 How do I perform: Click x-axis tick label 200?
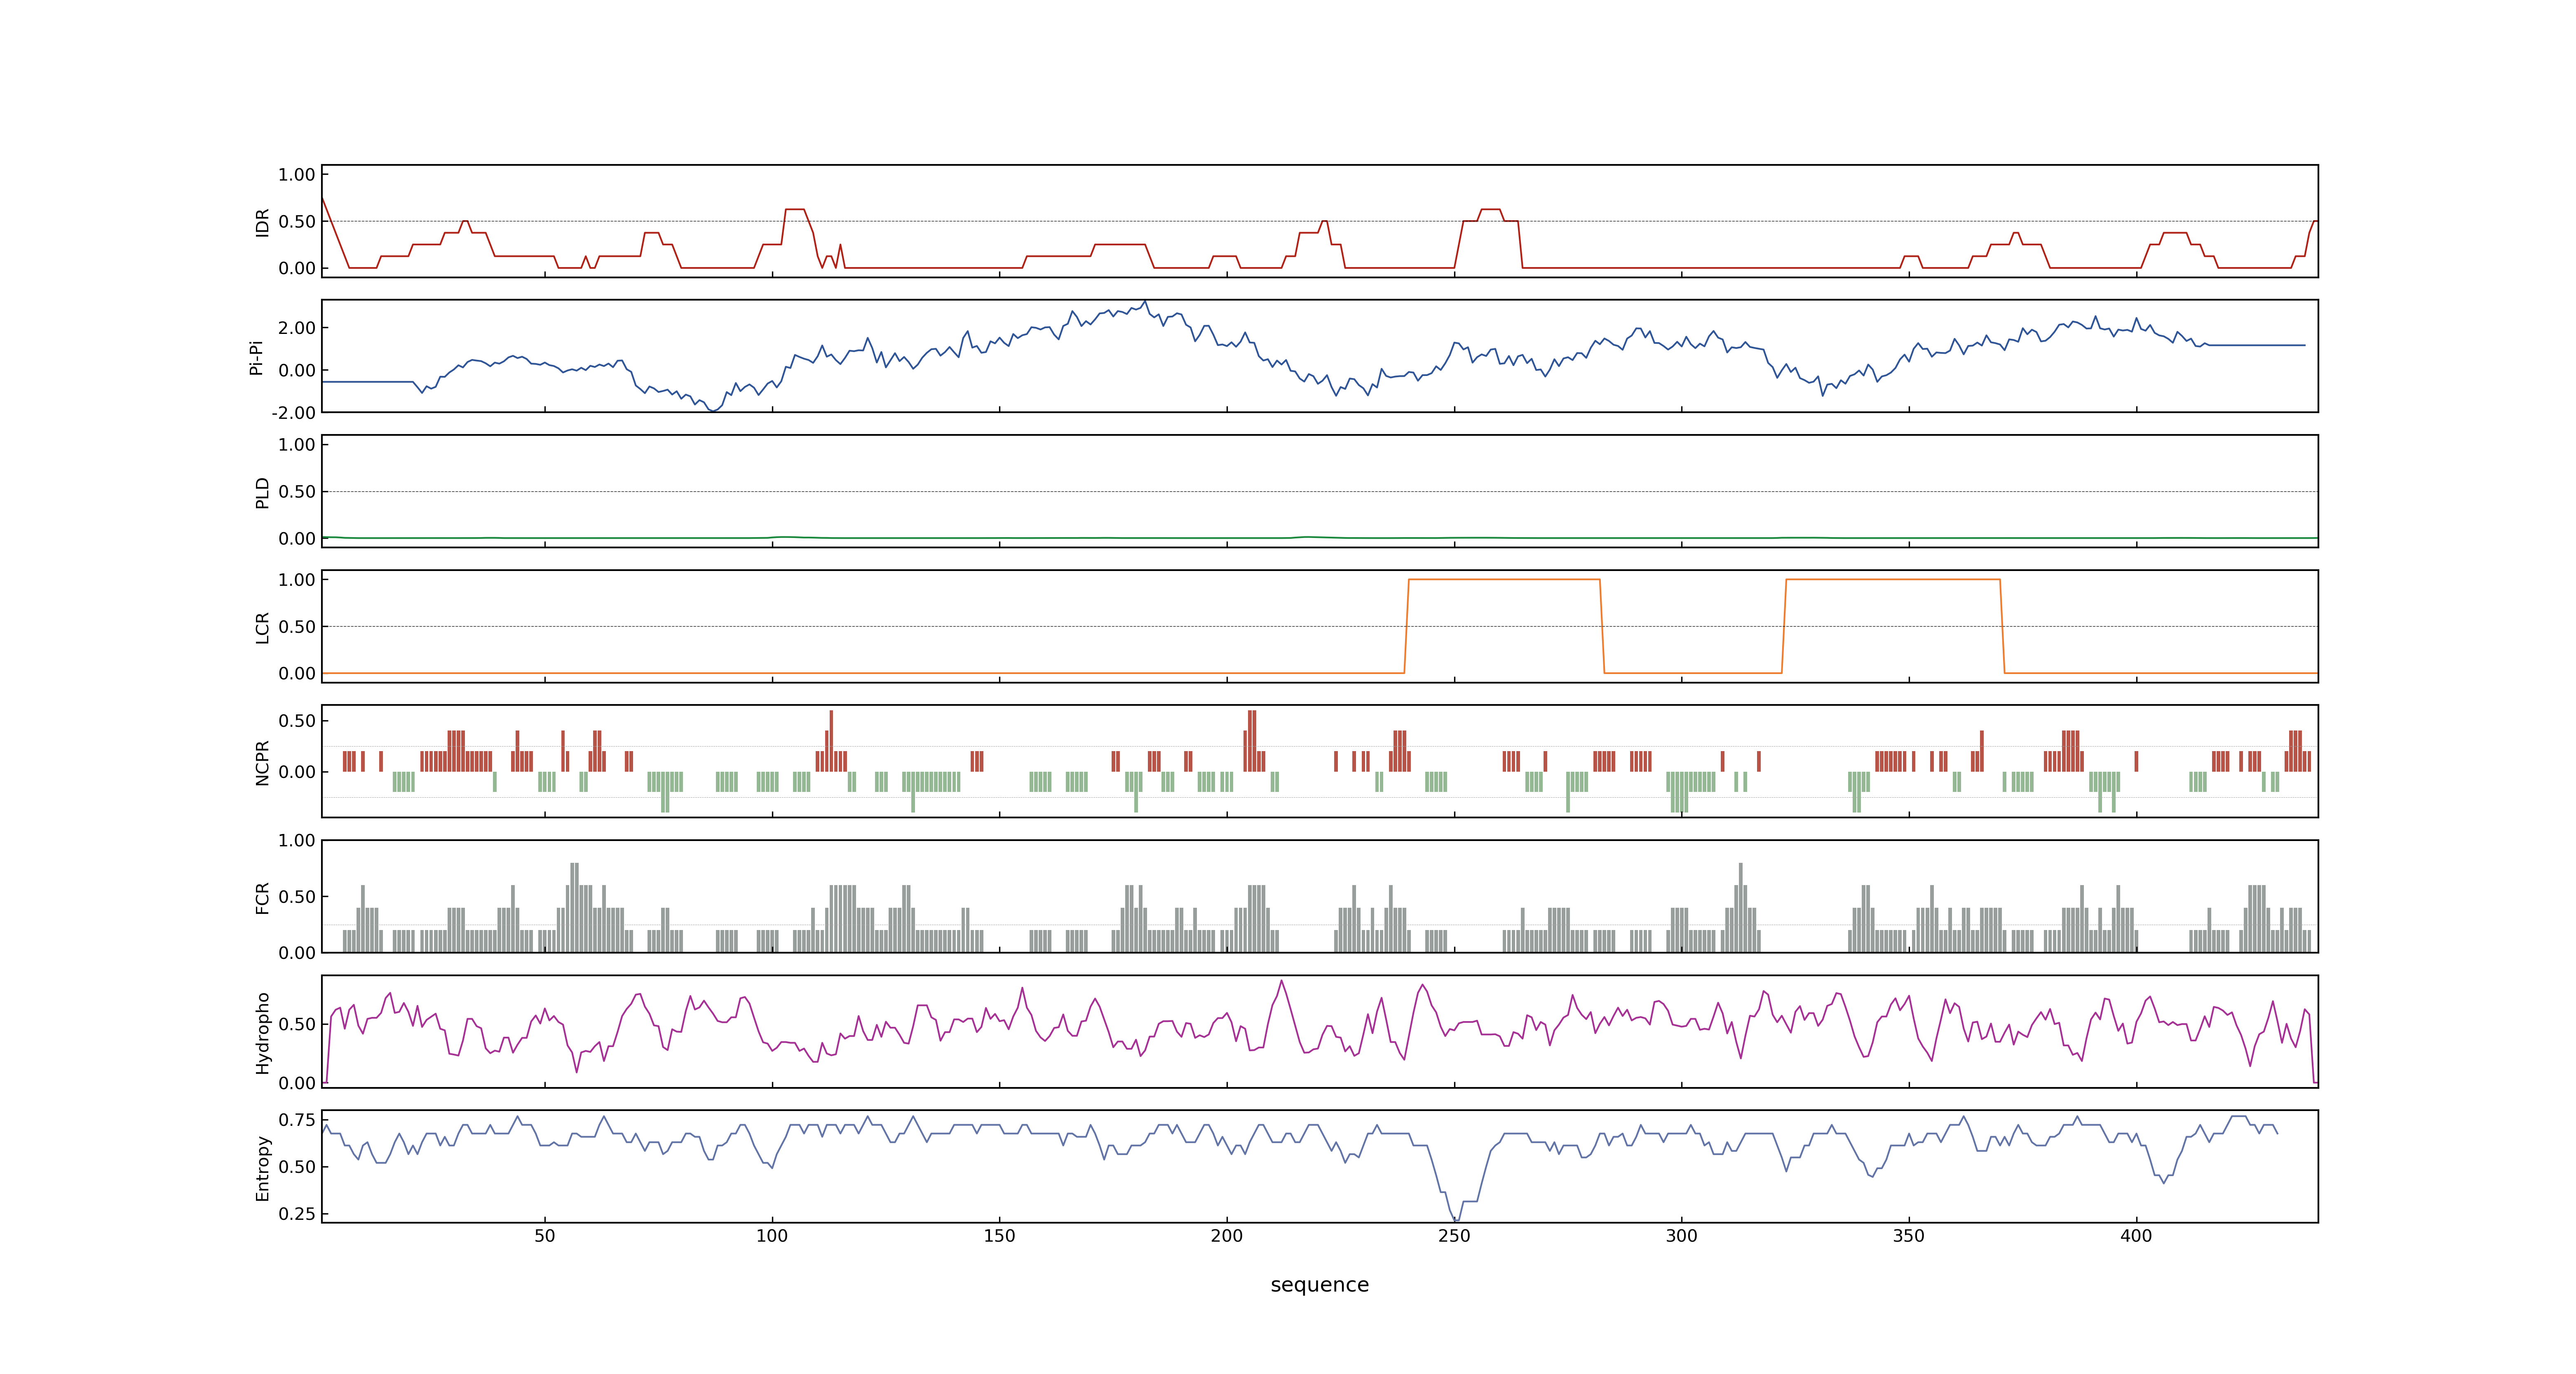click(x=1227, y=1236)
